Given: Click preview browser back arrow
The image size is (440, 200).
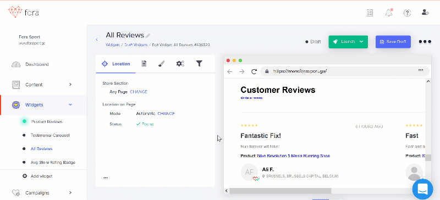Looking at the screenshot, I should tap(229, 71).
